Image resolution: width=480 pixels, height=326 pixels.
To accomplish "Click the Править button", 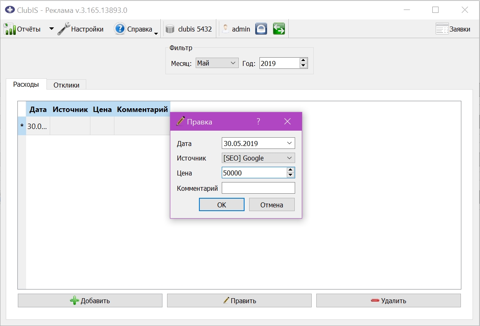I will coord(240,301).
